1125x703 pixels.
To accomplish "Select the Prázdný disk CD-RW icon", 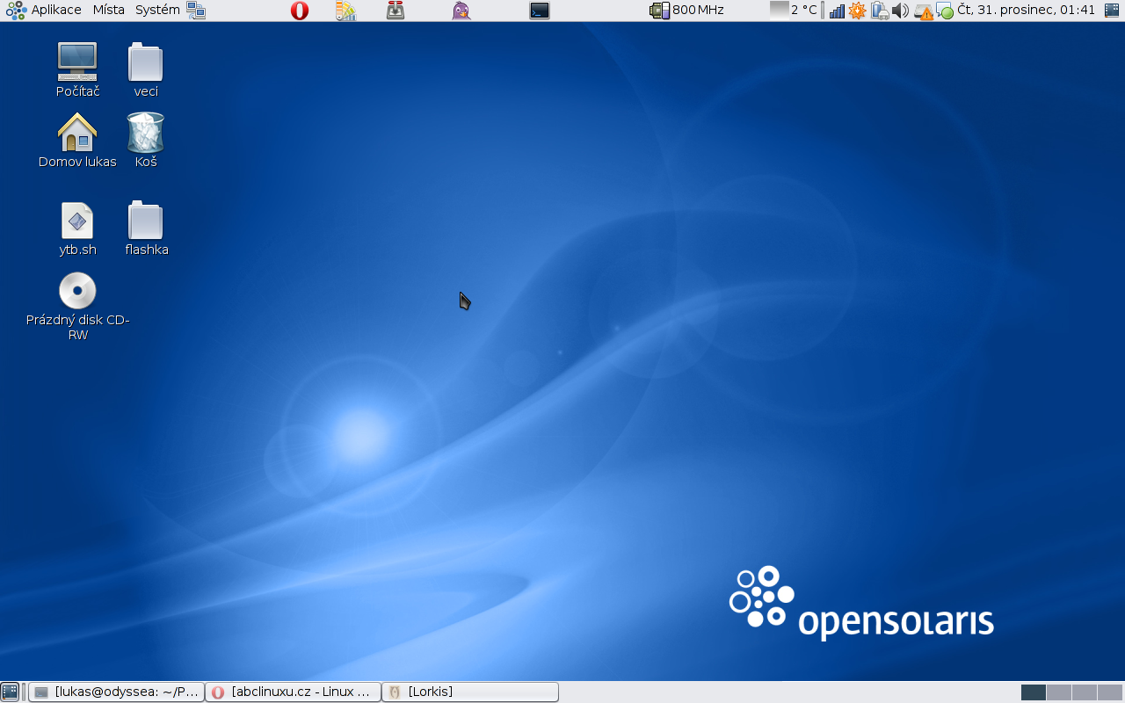I will point(77,307).
